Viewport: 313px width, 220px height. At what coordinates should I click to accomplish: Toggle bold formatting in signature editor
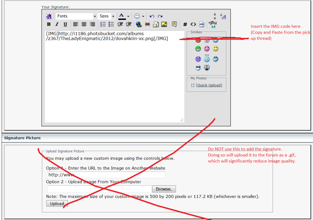(x=49, y=24)
